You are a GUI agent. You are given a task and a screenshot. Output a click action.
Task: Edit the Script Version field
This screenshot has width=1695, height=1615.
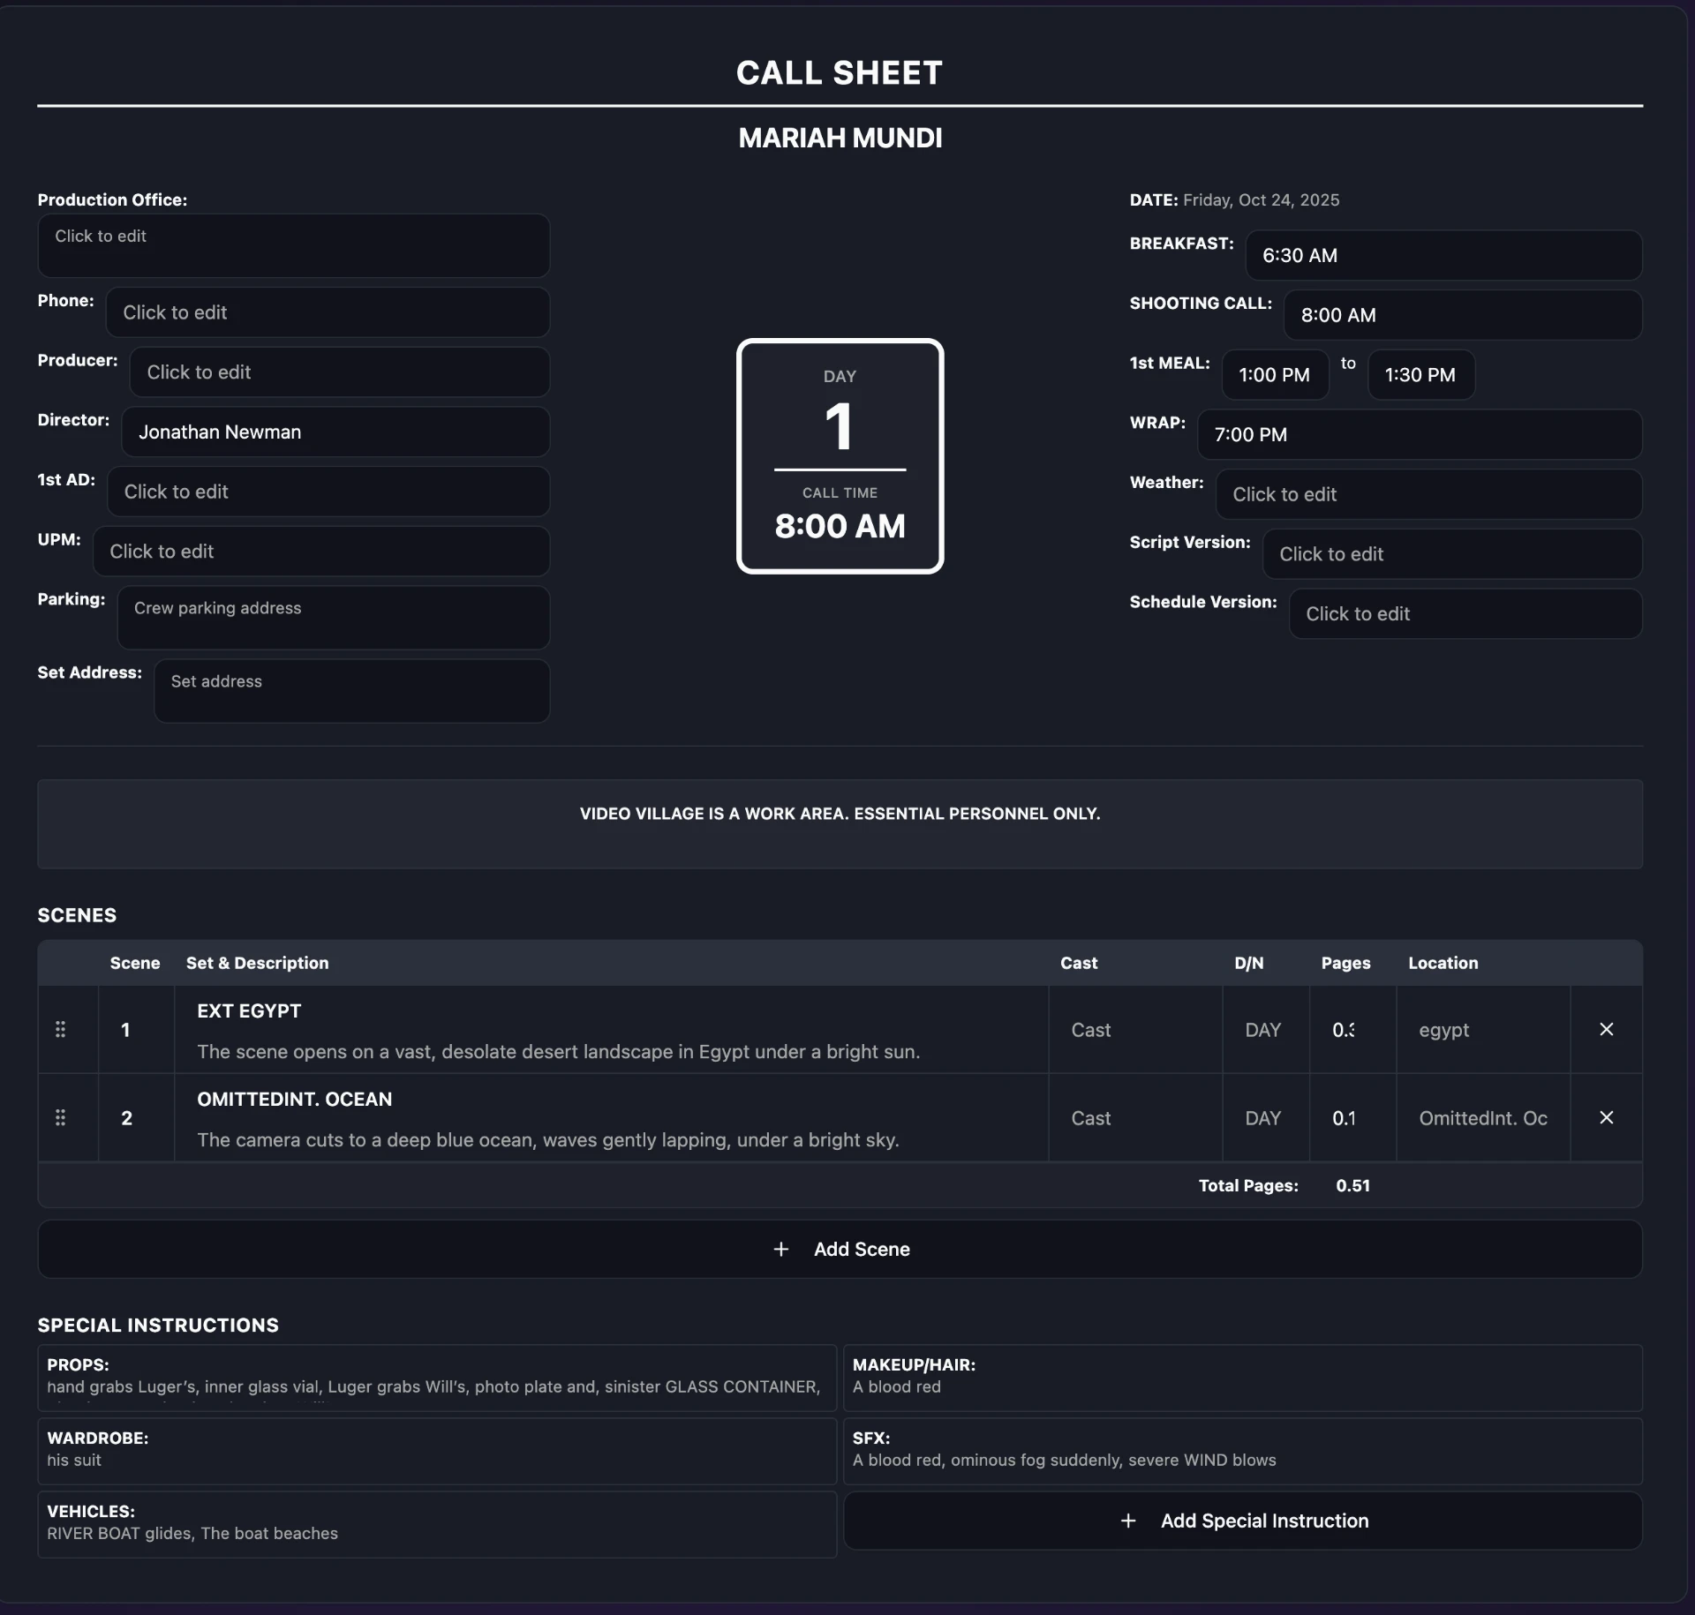click(x=1452, y=554)
